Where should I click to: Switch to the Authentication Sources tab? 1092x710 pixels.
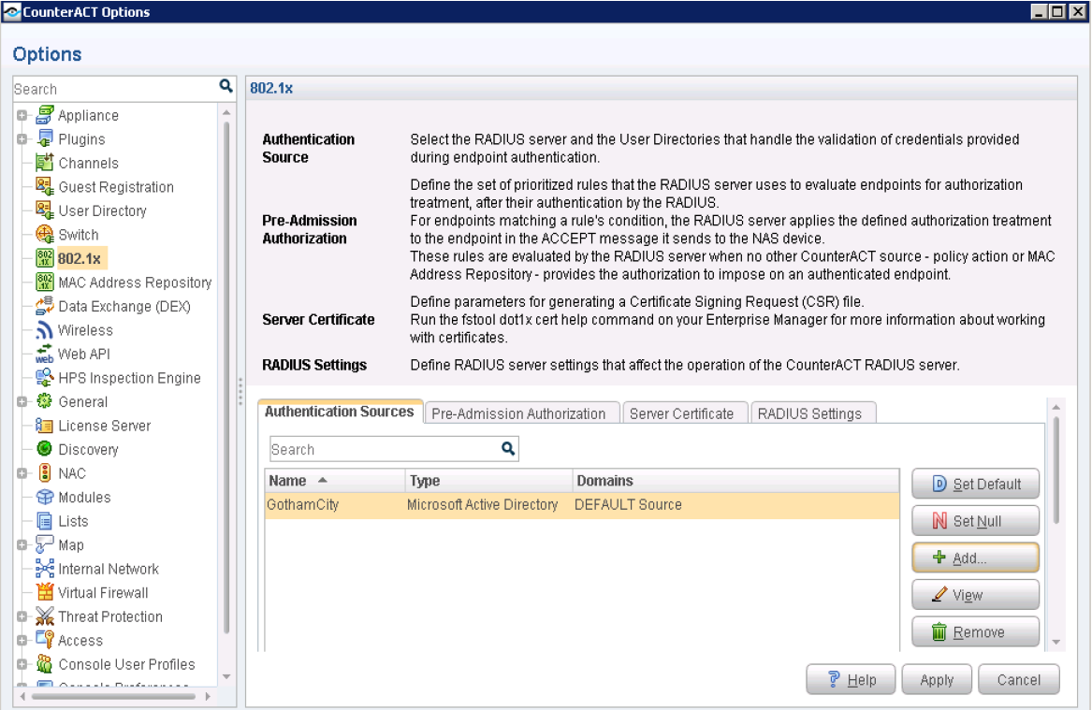[x=339, y=413]
